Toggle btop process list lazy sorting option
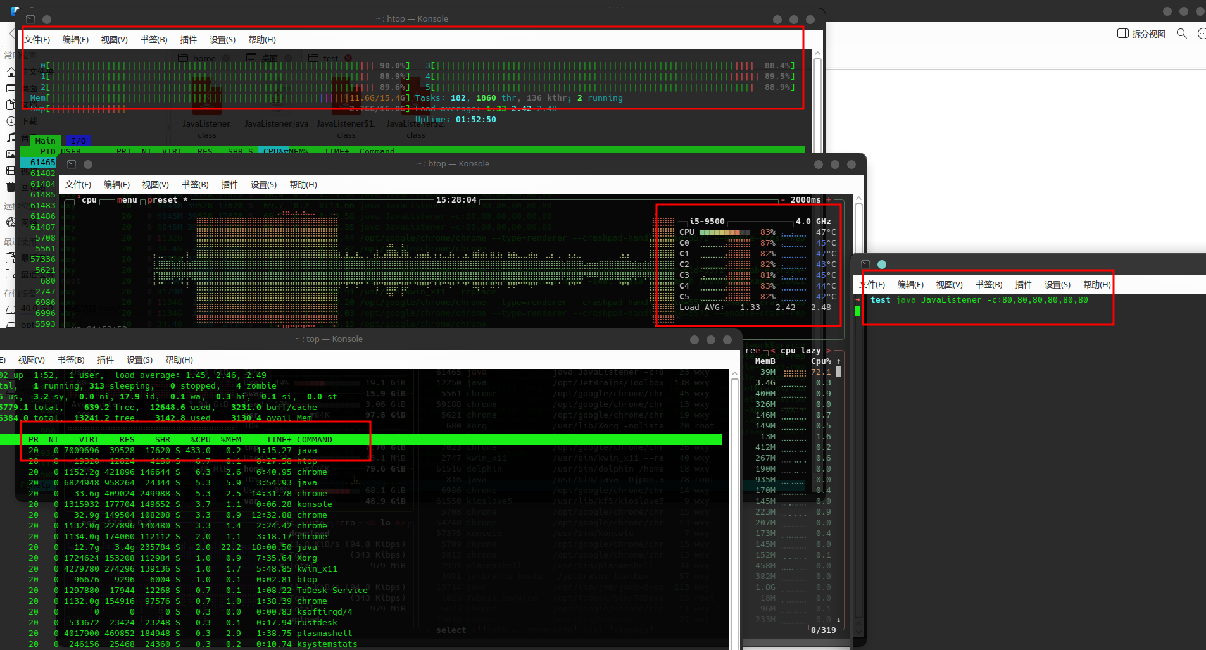 pos(810,351)
